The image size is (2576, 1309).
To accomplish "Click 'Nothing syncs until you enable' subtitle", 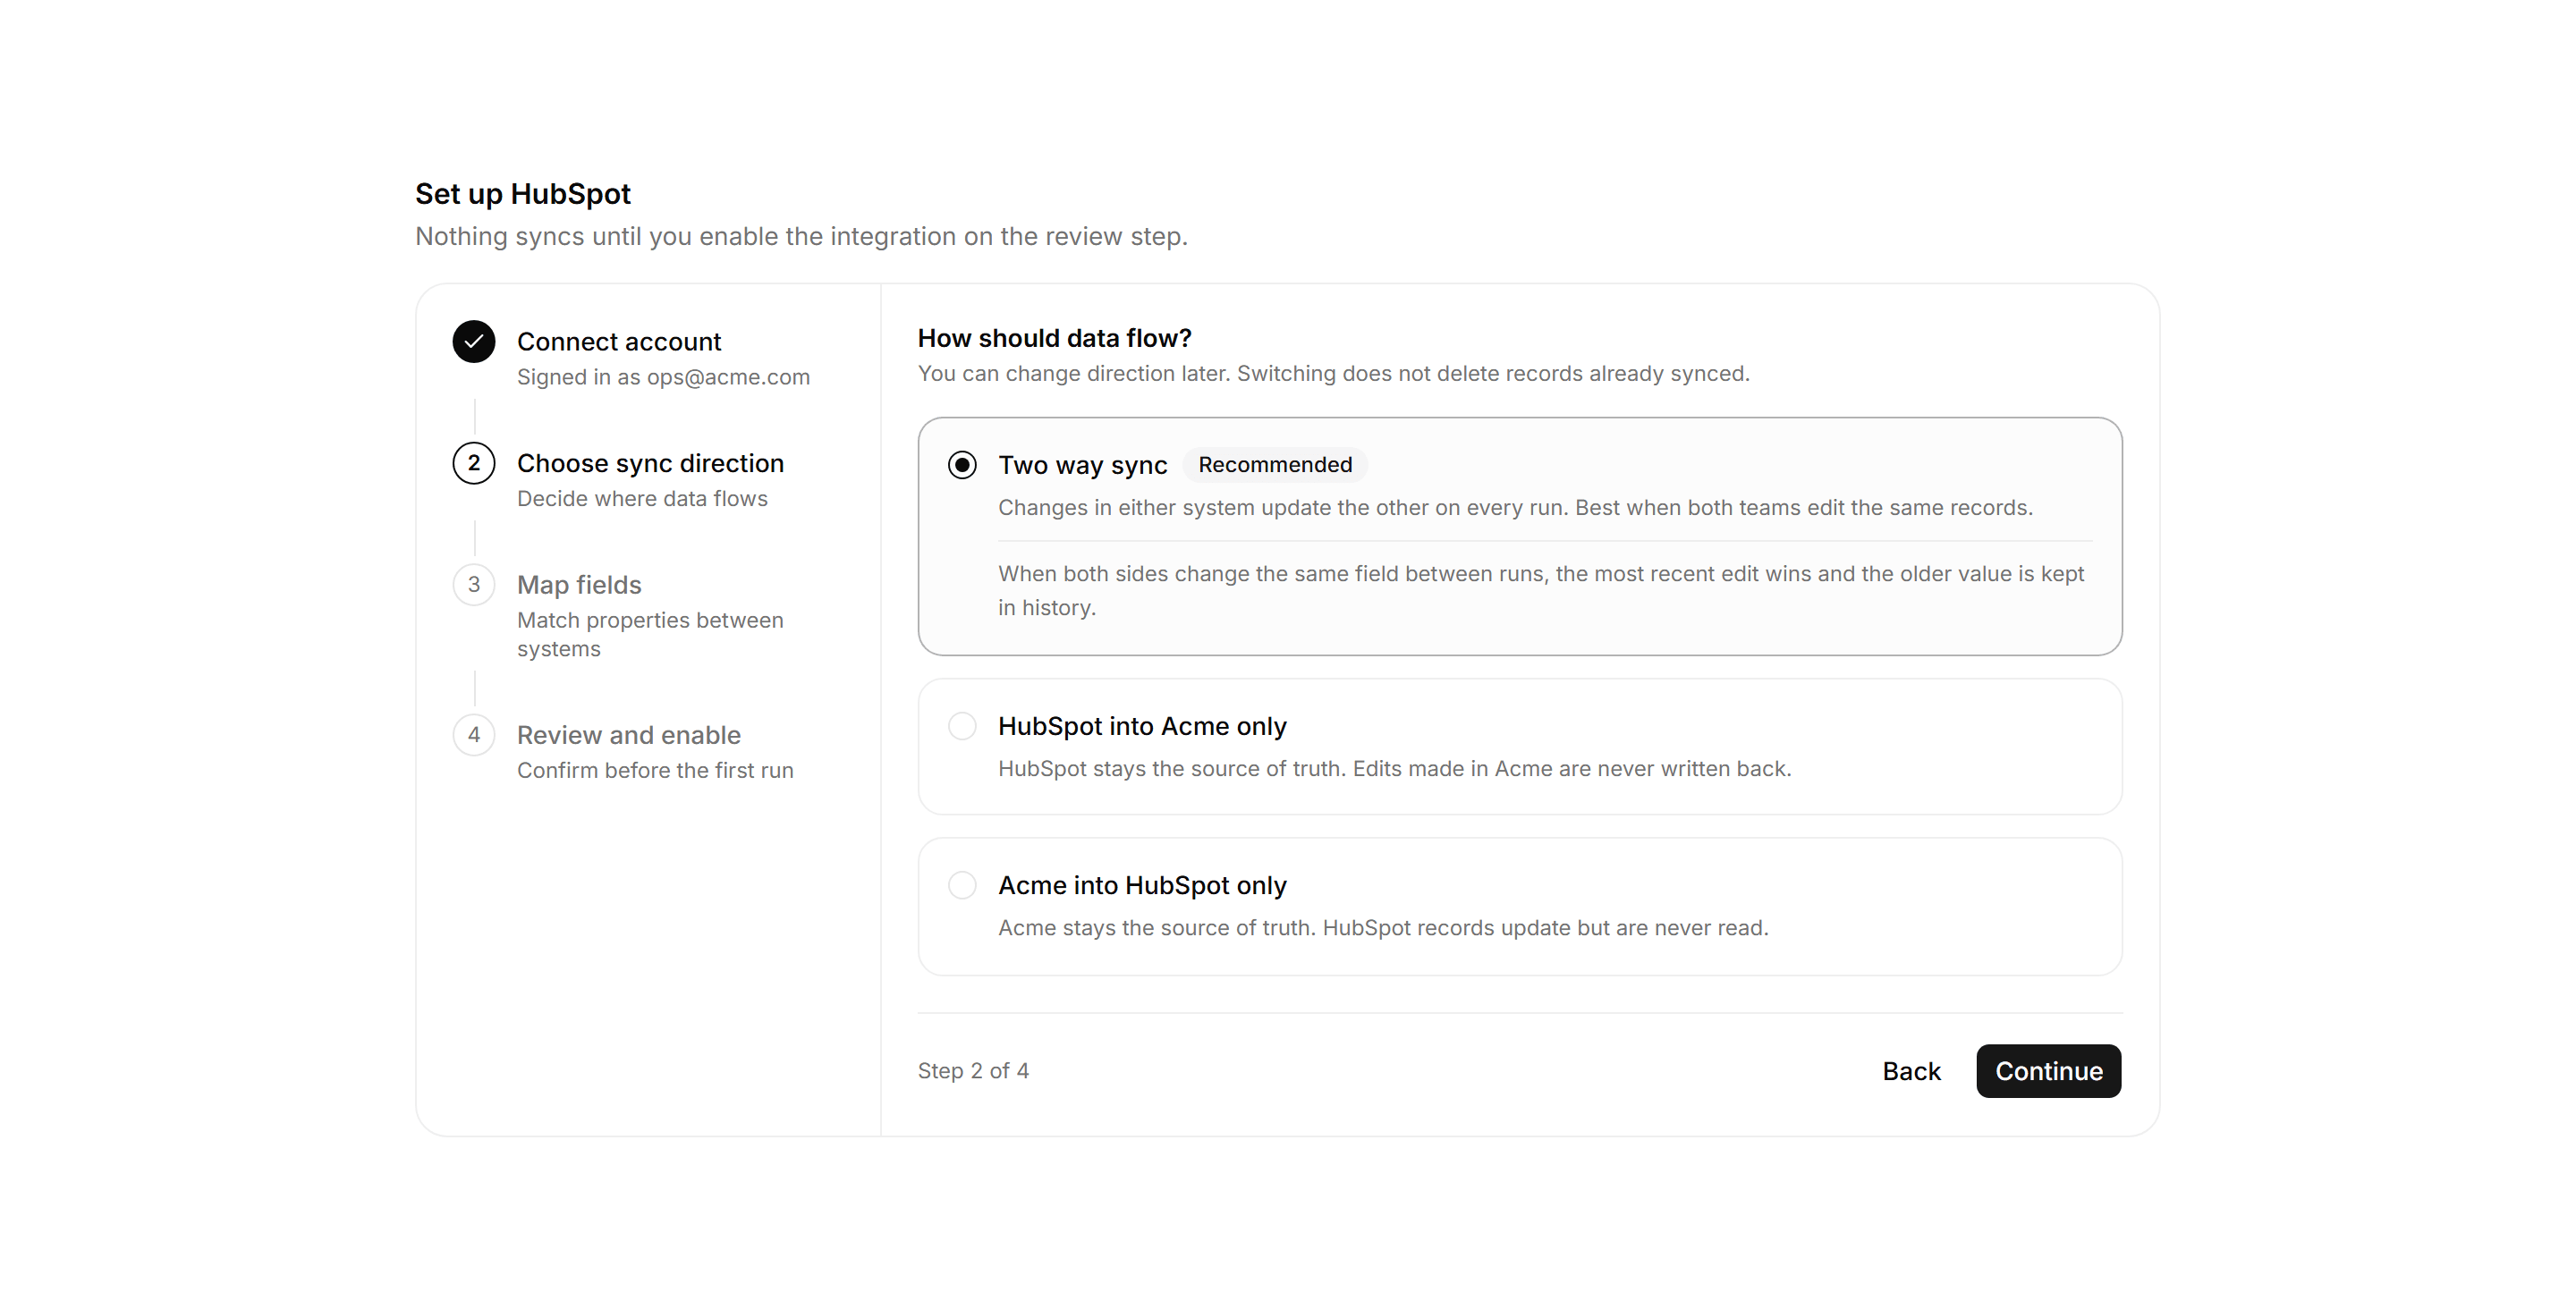I will (x=801, y=236).
